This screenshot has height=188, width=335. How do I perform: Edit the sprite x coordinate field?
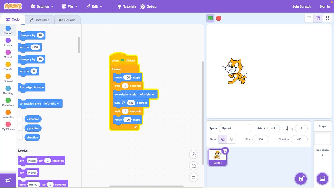coord(274,128)
